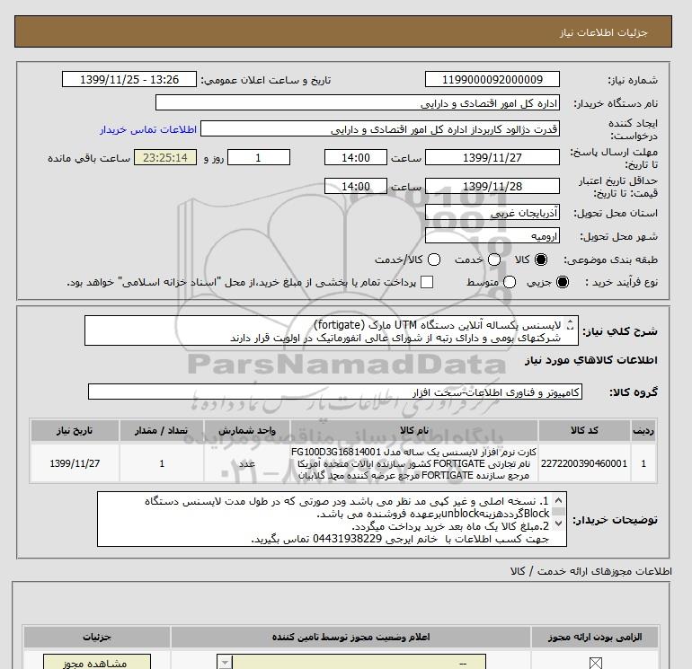
Task: Open the اطلاعات تماس خریدار link
Action: pyautogui.click(x=148, y=129)
